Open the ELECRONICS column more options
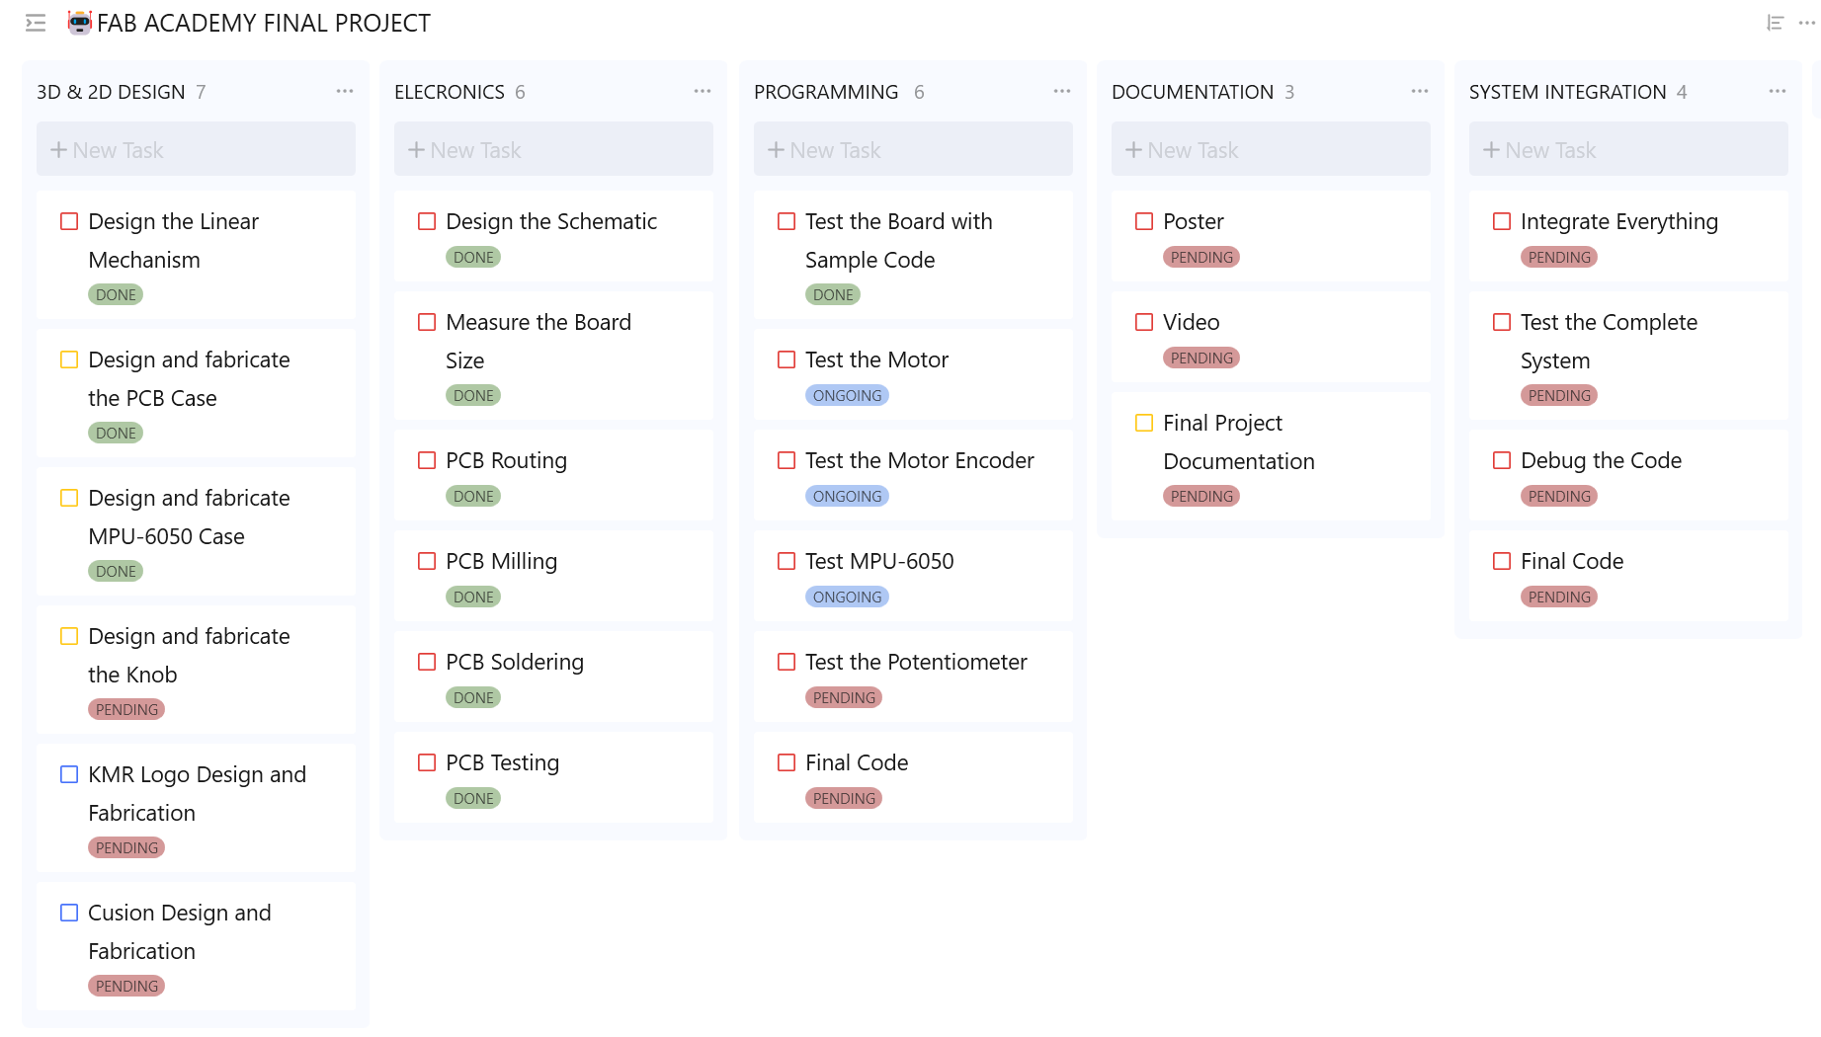The width and height of the screenshot is (1821, 1037). [702, 91]
